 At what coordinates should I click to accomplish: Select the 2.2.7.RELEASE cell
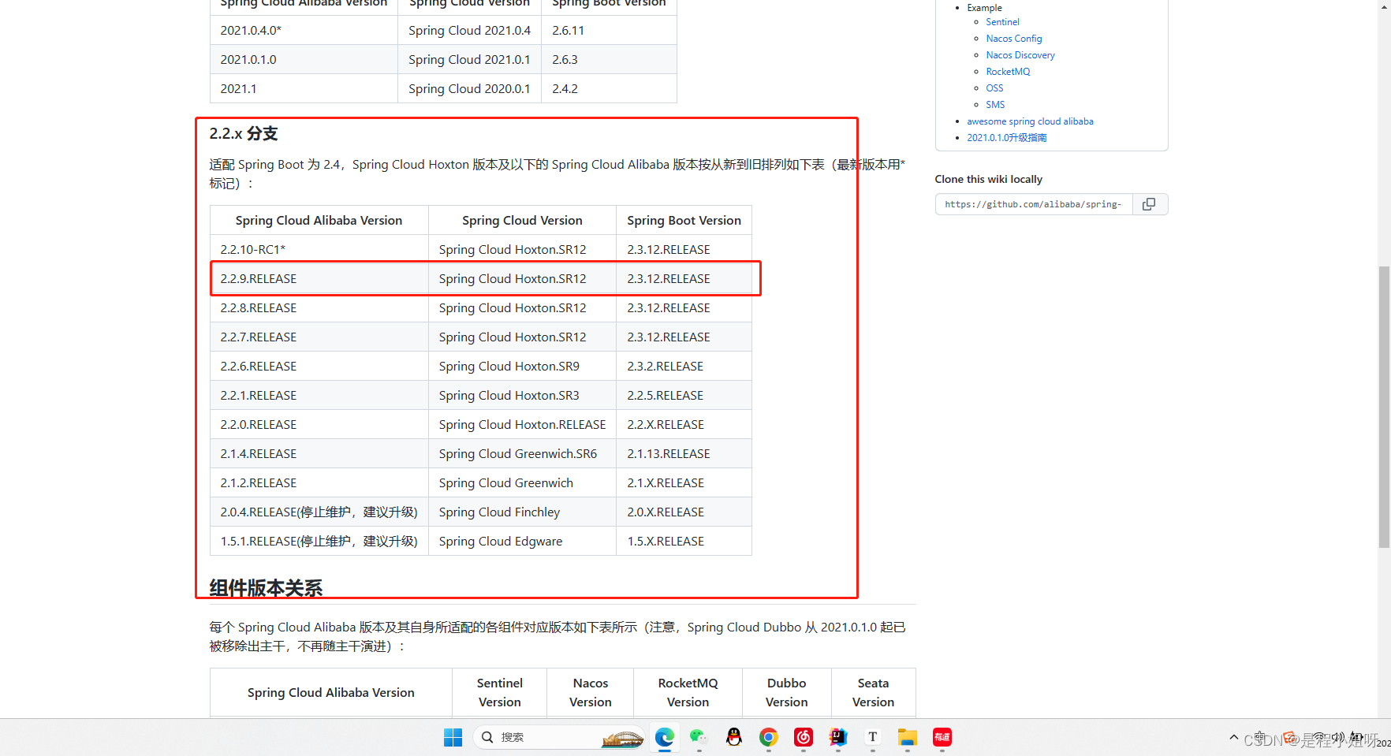pyautogui.click(x=319, y=337)
